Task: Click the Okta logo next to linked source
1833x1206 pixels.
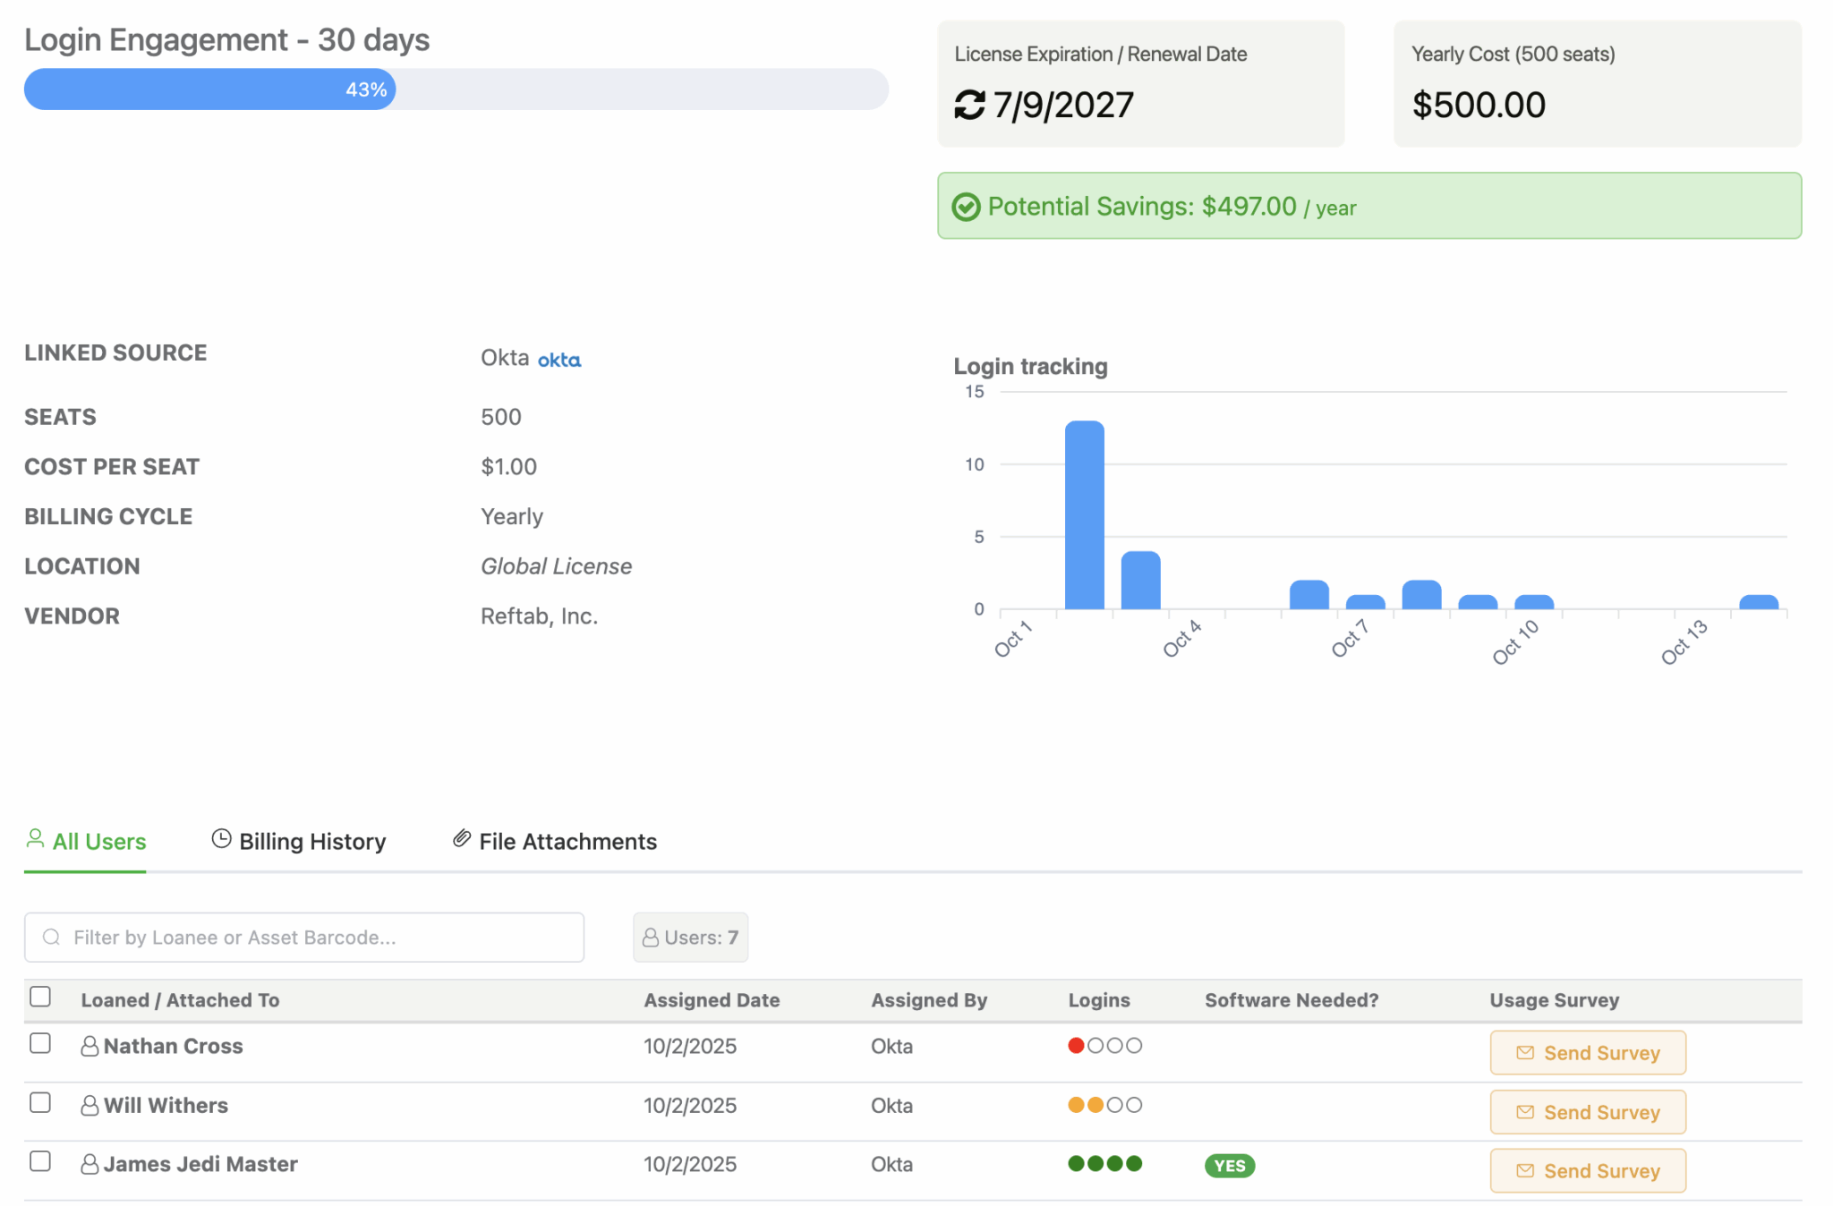Action: click(x=559, y=360)
